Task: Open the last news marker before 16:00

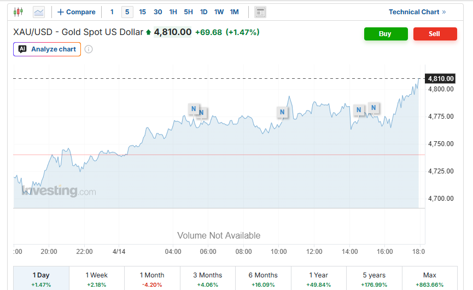Action: click(x=373, y=107)
